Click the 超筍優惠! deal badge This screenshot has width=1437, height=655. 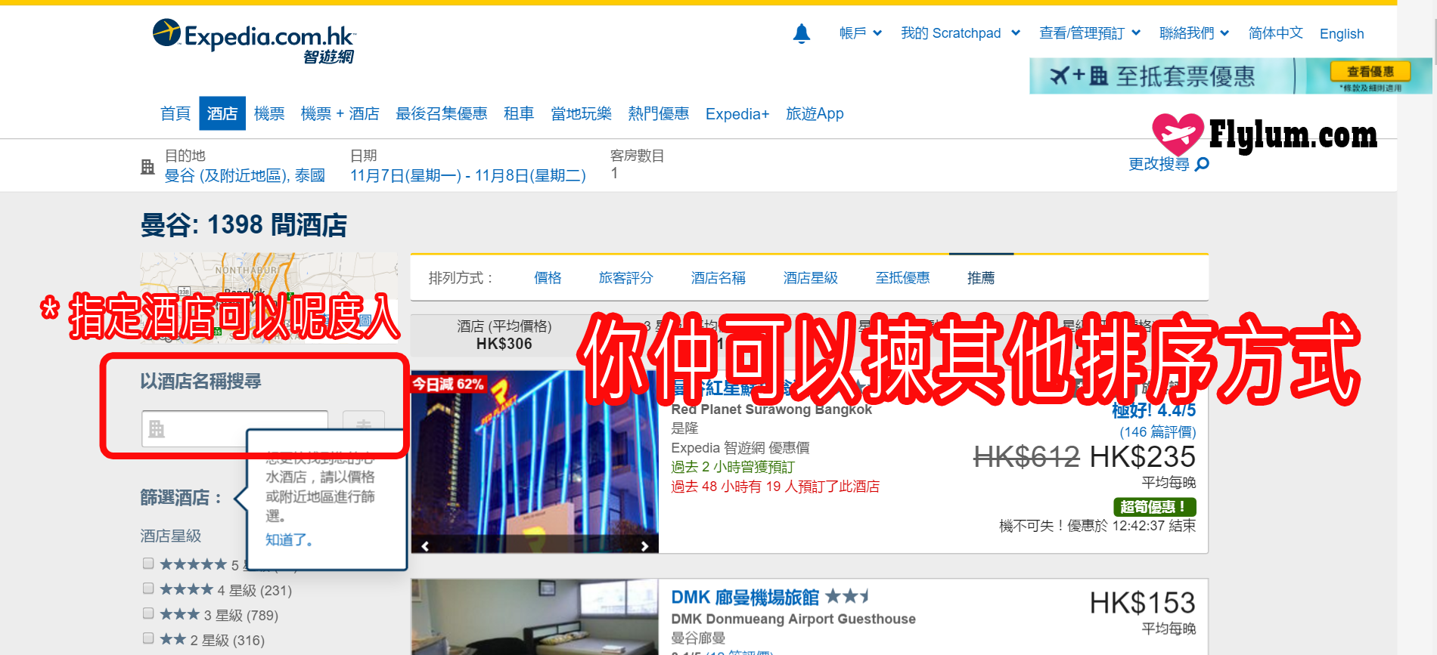(x=1154, y=506)
